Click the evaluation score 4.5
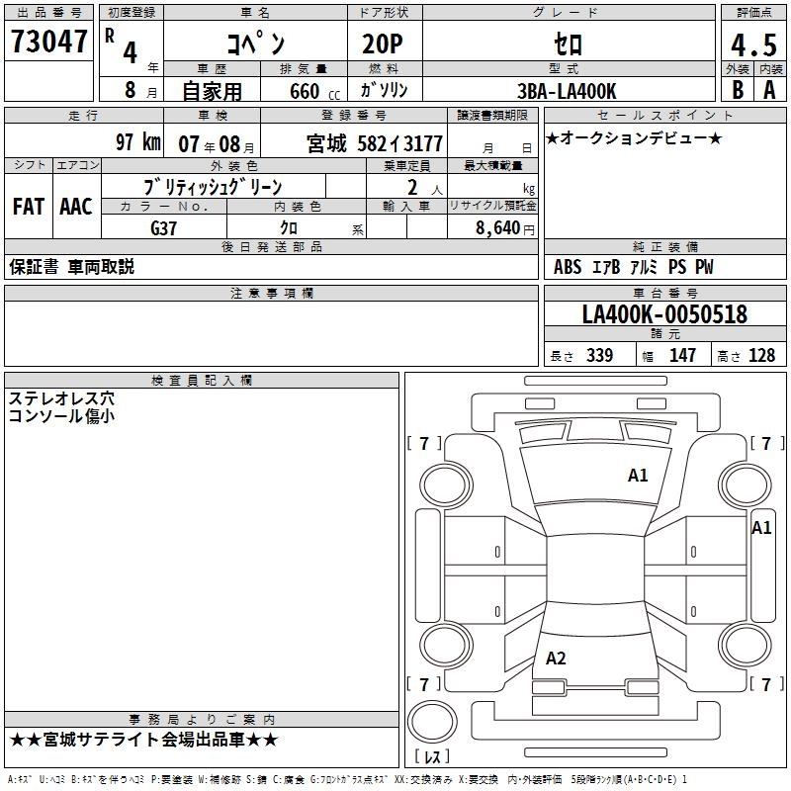791x791 pixels. pyautogui.click(x=753, y=44)
